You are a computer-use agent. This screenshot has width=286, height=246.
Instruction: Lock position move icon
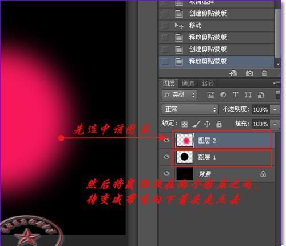[207, 124]
